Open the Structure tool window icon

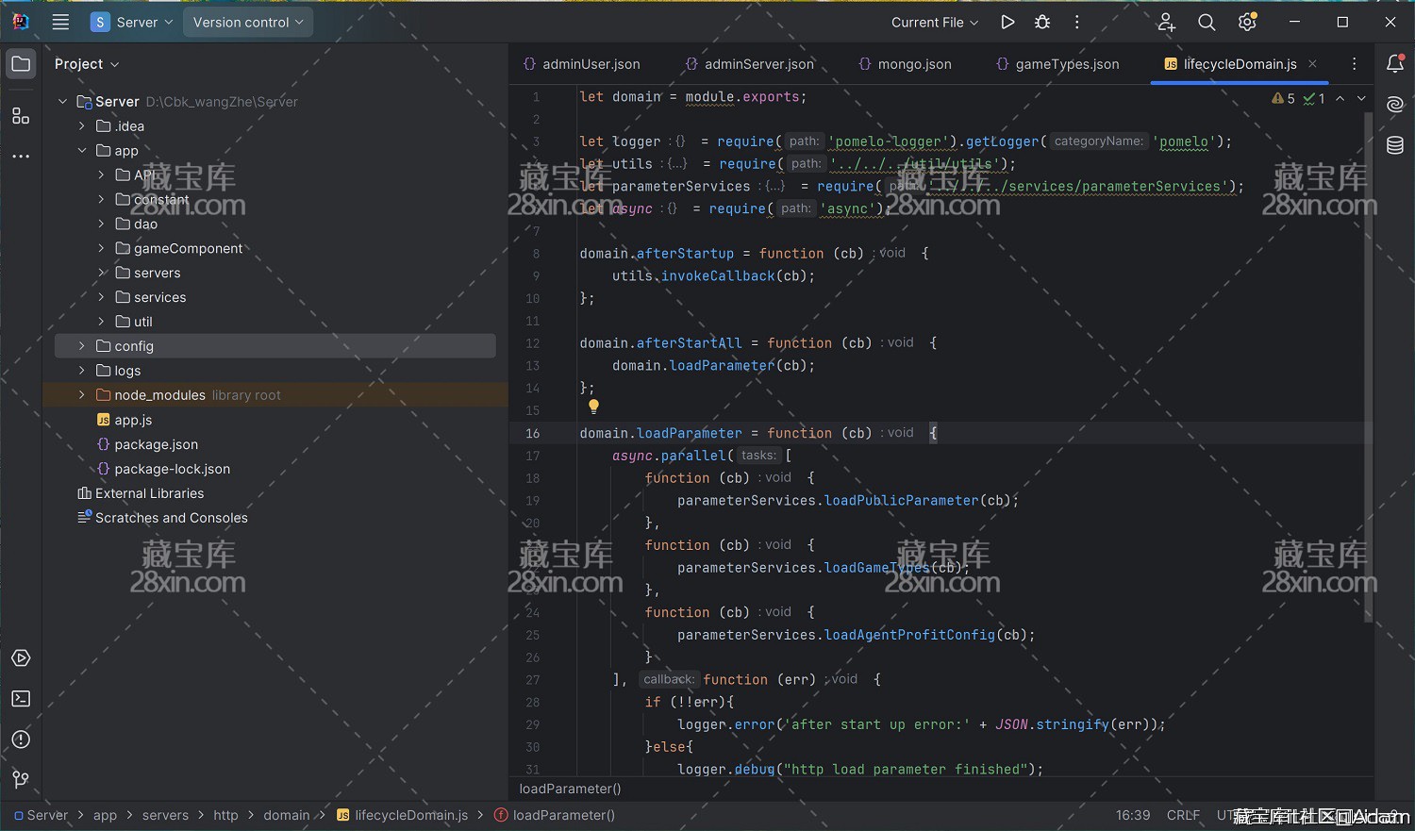(x=21, y=116)
